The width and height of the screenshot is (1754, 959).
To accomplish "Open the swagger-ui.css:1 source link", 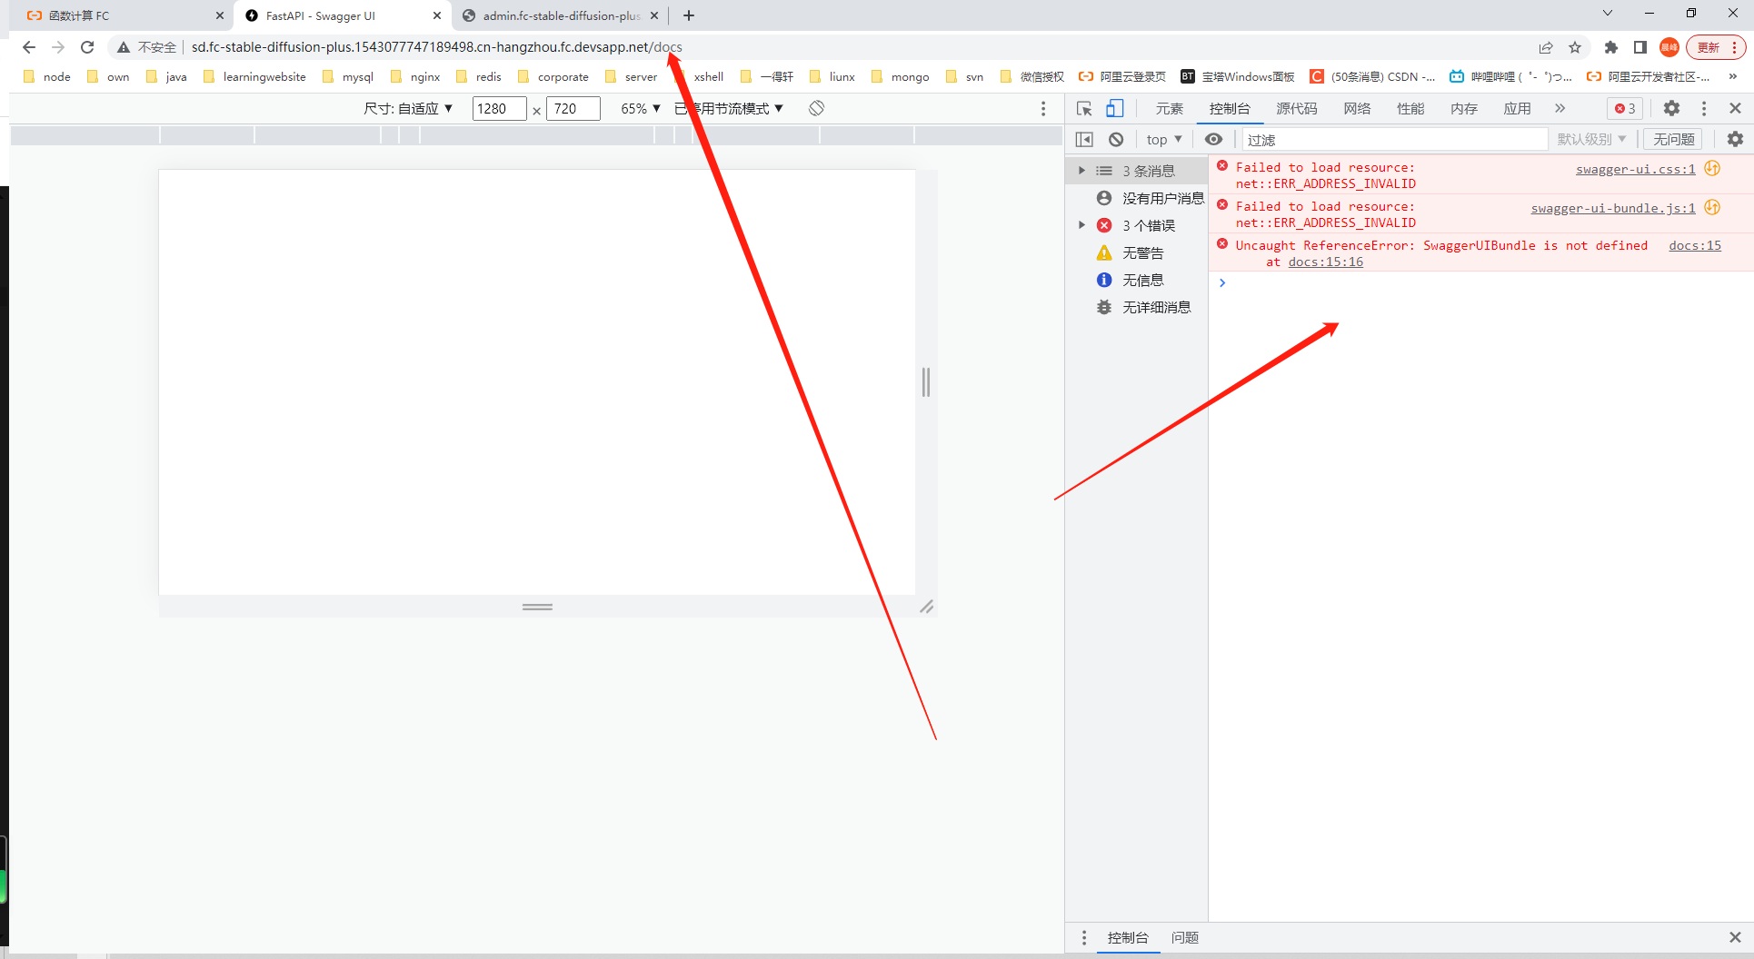I will [x=1635, y=169].
